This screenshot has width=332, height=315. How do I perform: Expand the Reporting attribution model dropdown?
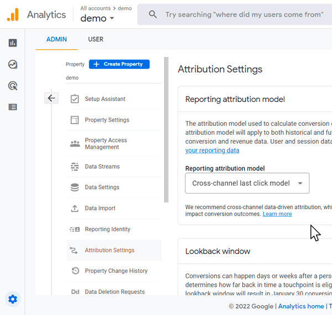tap(247, 183)
